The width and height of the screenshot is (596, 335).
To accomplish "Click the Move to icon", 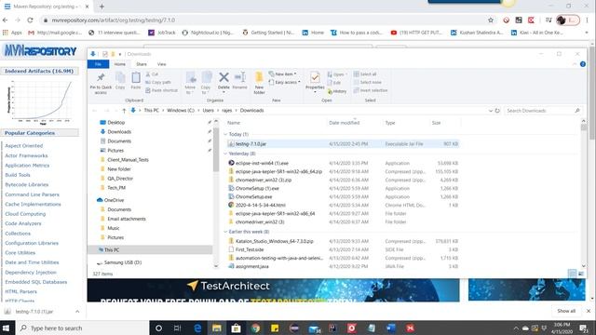I will (191, 78).
